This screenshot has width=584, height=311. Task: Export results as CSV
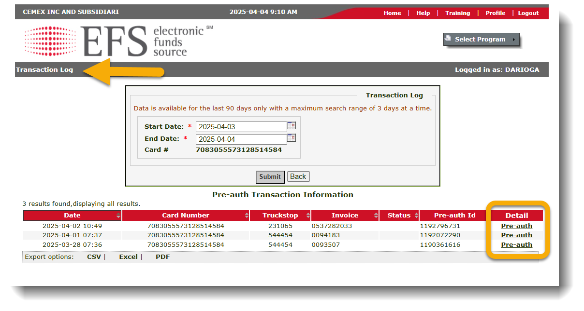tap(94, 257)
